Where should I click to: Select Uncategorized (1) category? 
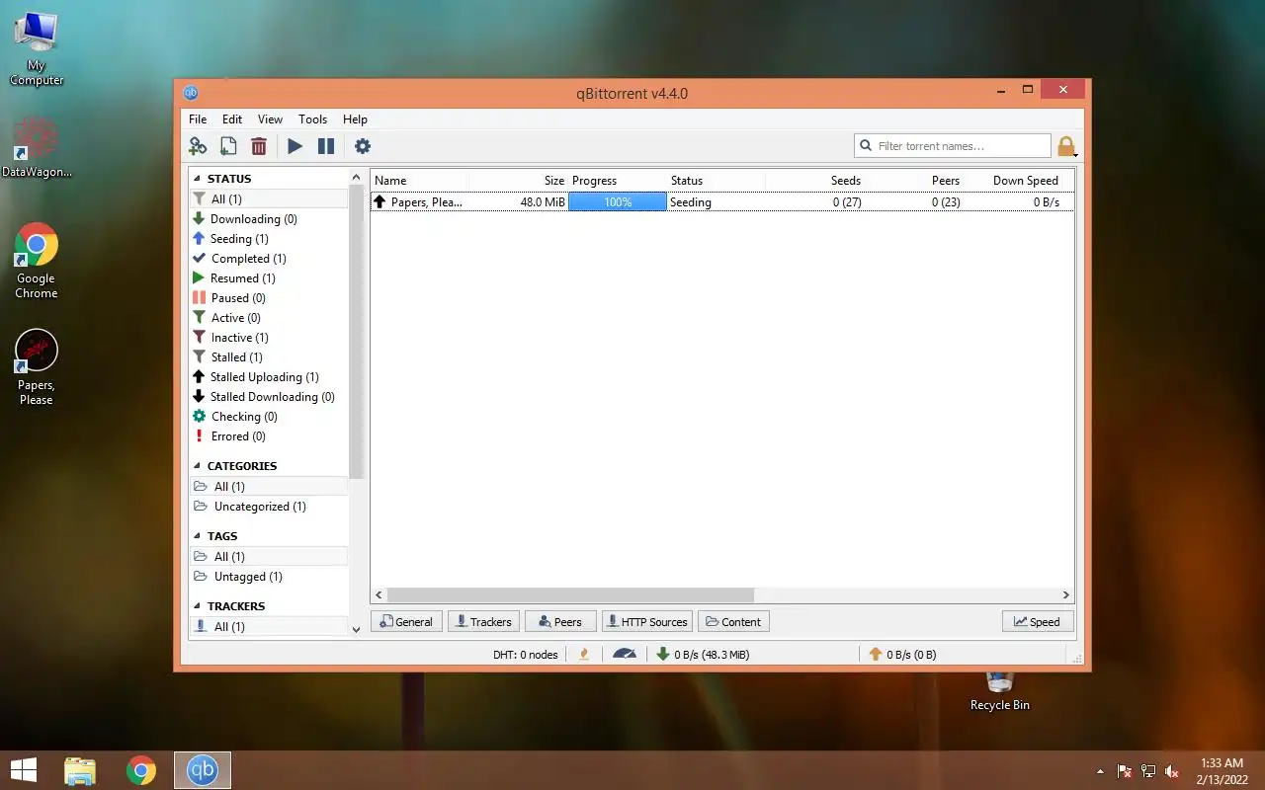pyautogui.click(x=269, y=507)
